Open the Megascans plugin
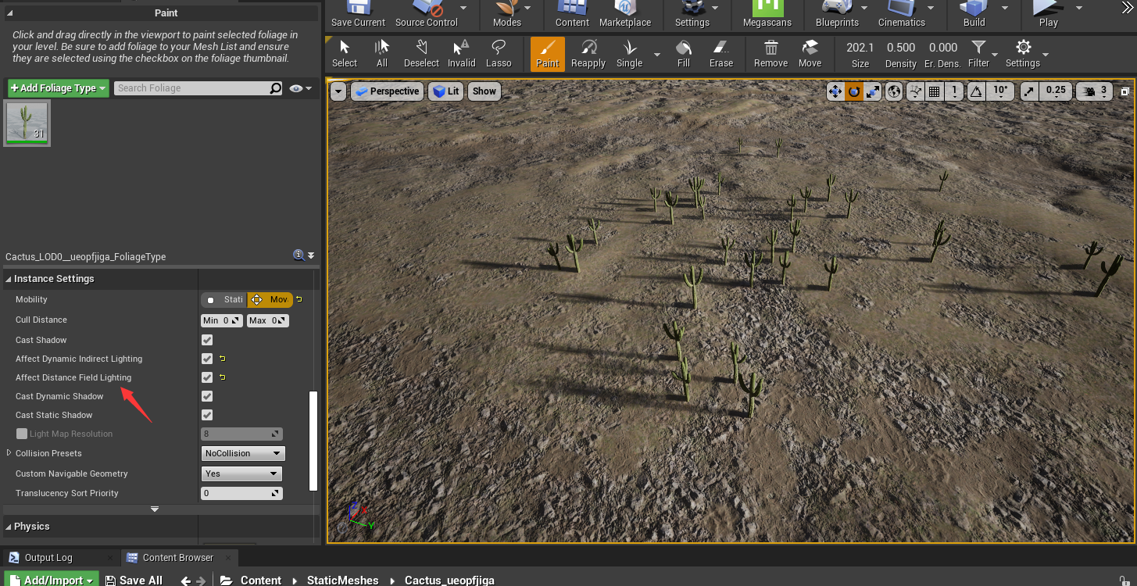The height and width of the screenshot is (586, 1137). 767,13
